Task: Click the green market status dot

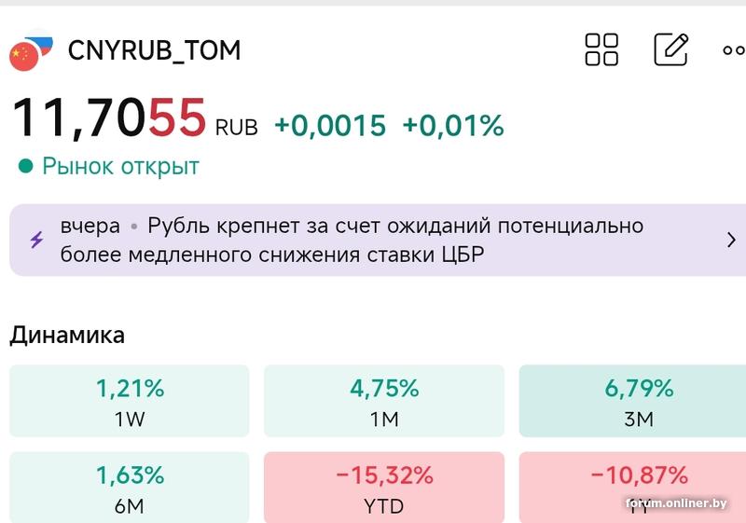Action: click(25, 167)
